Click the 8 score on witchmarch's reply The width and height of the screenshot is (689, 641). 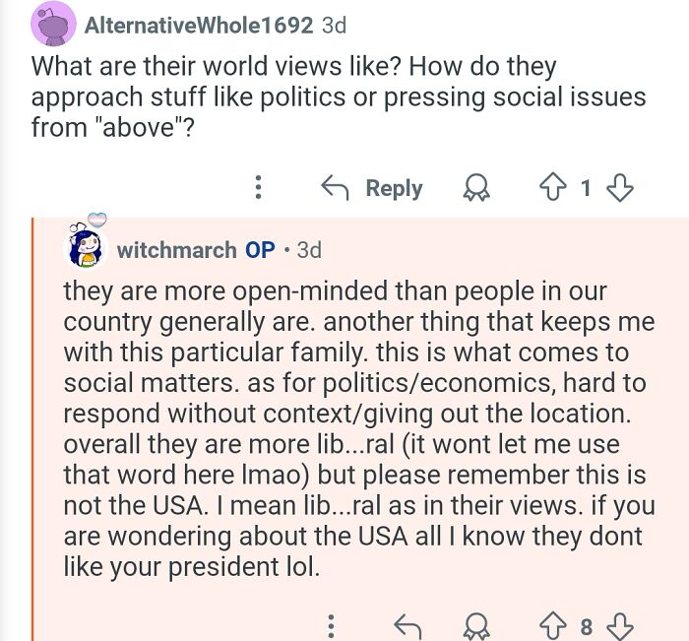[586, 624]
